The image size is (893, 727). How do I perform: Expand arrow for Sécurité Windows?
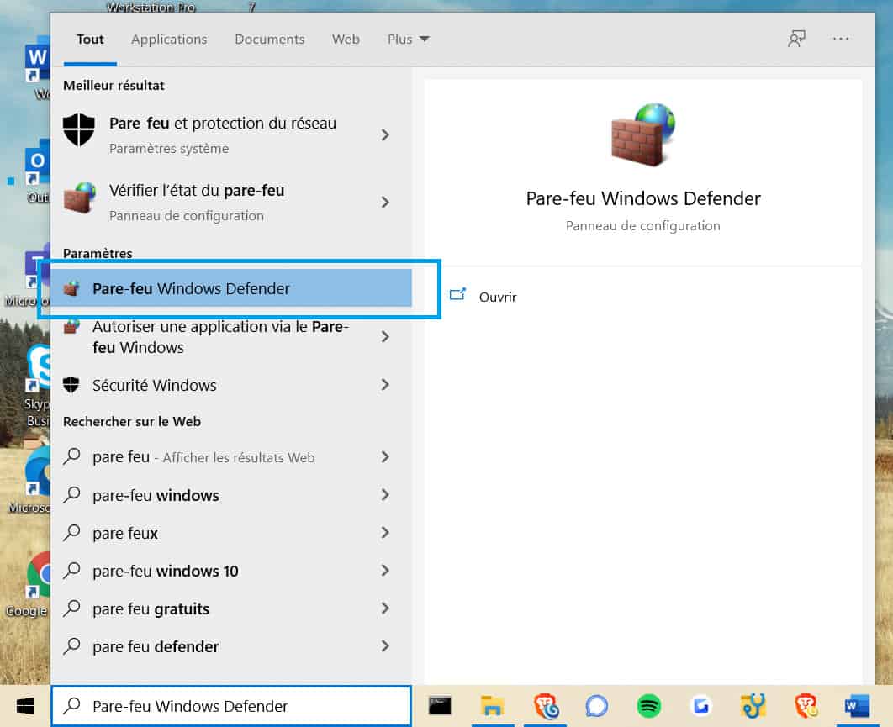click(x=385, y=385)
